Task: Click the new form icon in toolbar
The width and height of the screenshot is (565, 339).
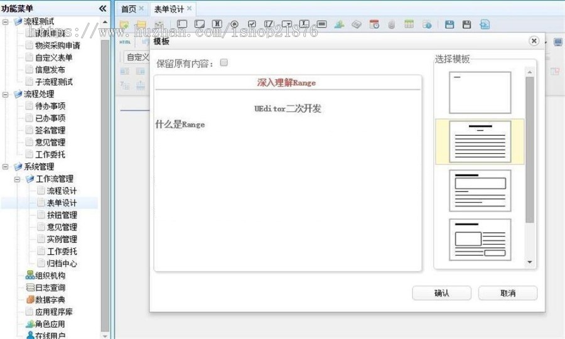Action: [x=124, y=24]
